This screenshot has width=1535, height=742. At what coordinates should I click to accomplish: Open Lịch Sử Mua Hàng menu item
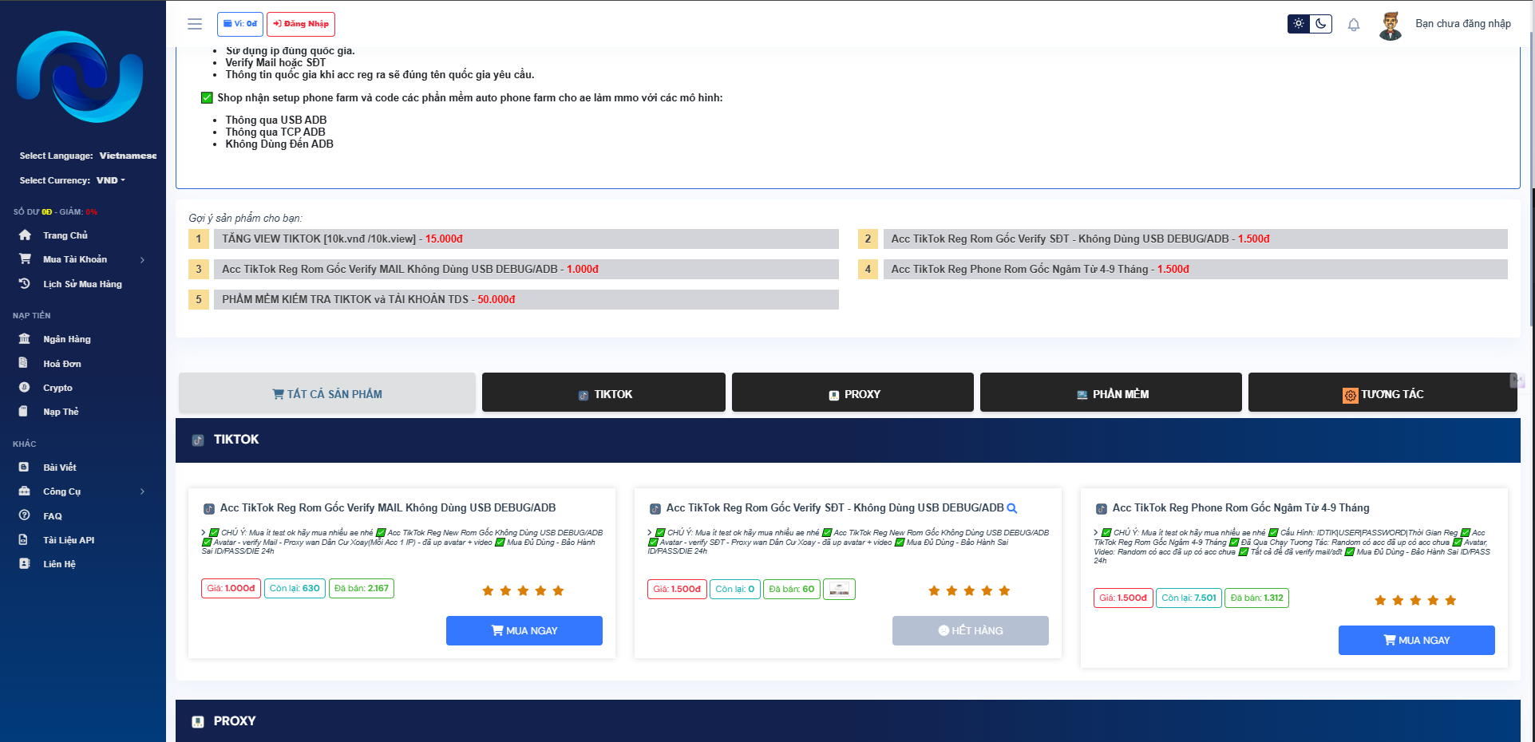tap(83, 284)
